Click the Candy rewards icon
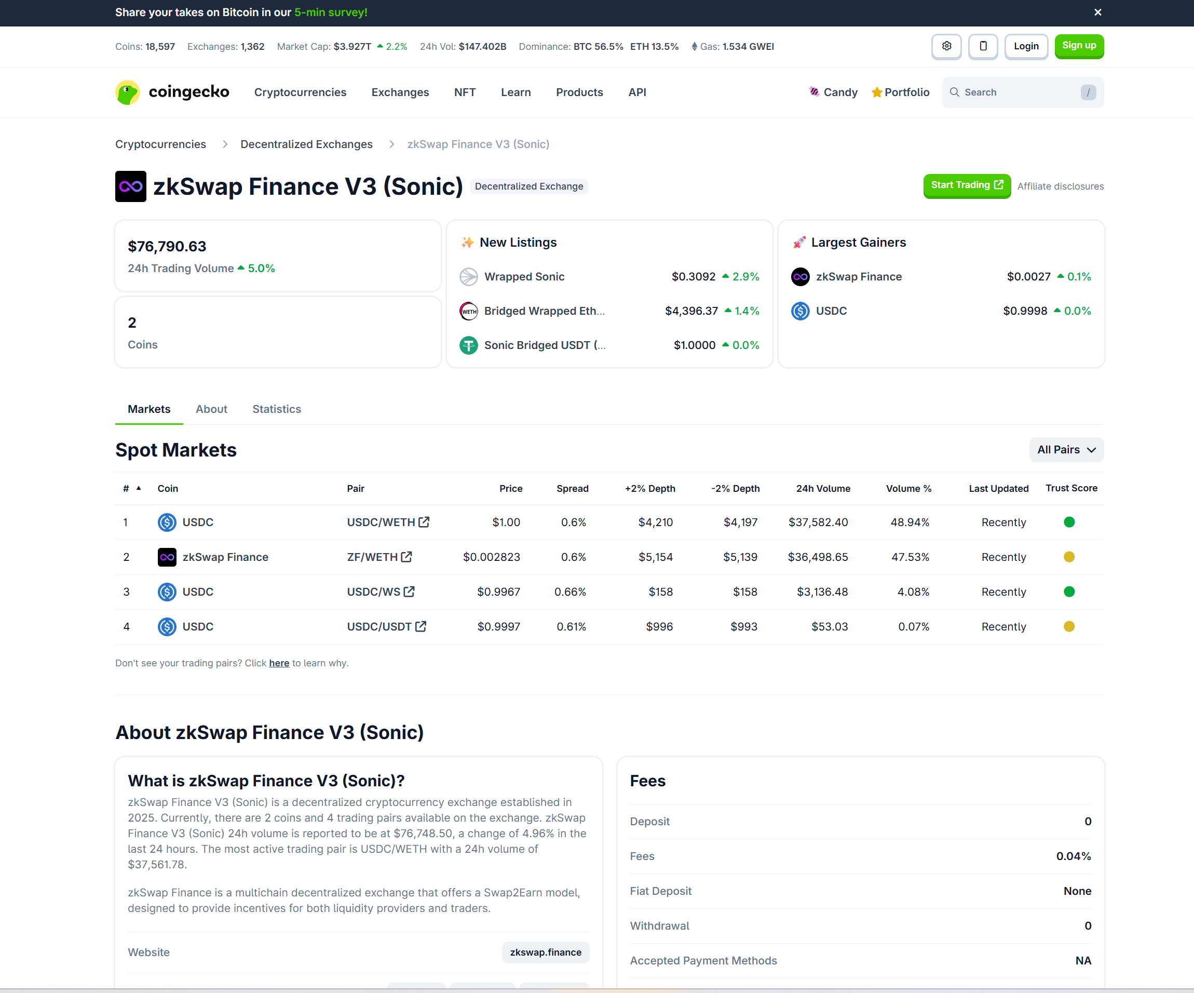 pyautogui.click(x=814, y=92)
